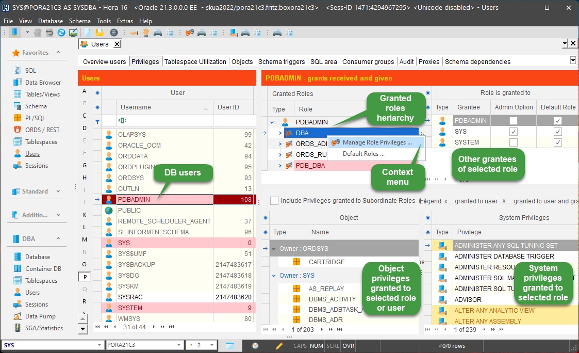Click the server on hand toolbar icon
Screen dimensions: 579x353
tap(233, 33)
